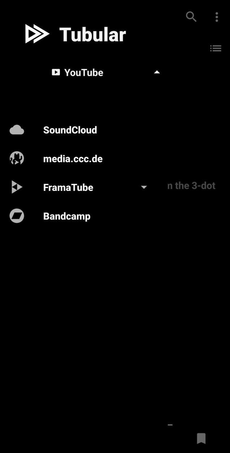Open the search icon at top

pyautogui.click(x=191, y=17)
